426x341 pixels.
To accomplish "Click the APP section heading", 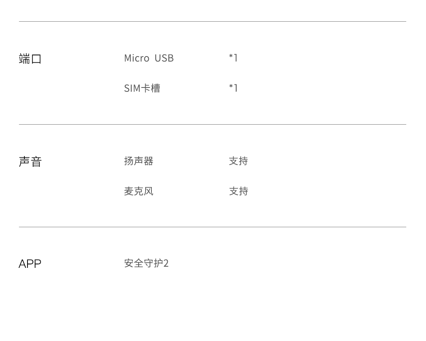I will [x=30, y=264].
